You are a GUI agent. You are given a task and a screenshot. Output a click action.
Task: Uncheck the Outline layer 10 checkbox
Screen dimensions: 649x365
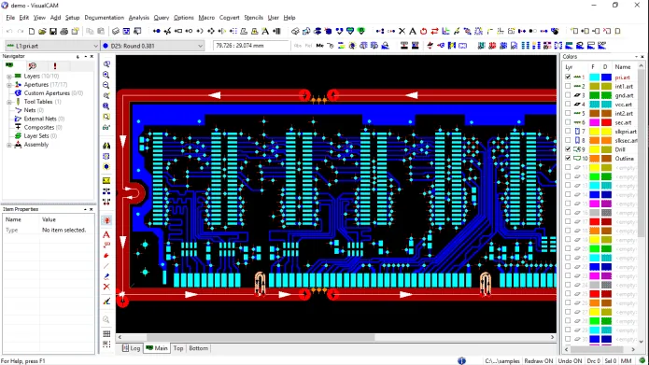point(568,158)
